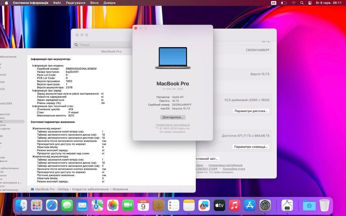The width and height of the screenshot is (346, 216).
Task: Open Нормативна сертифікація link in Settings window
Action: tap(225, 165)
